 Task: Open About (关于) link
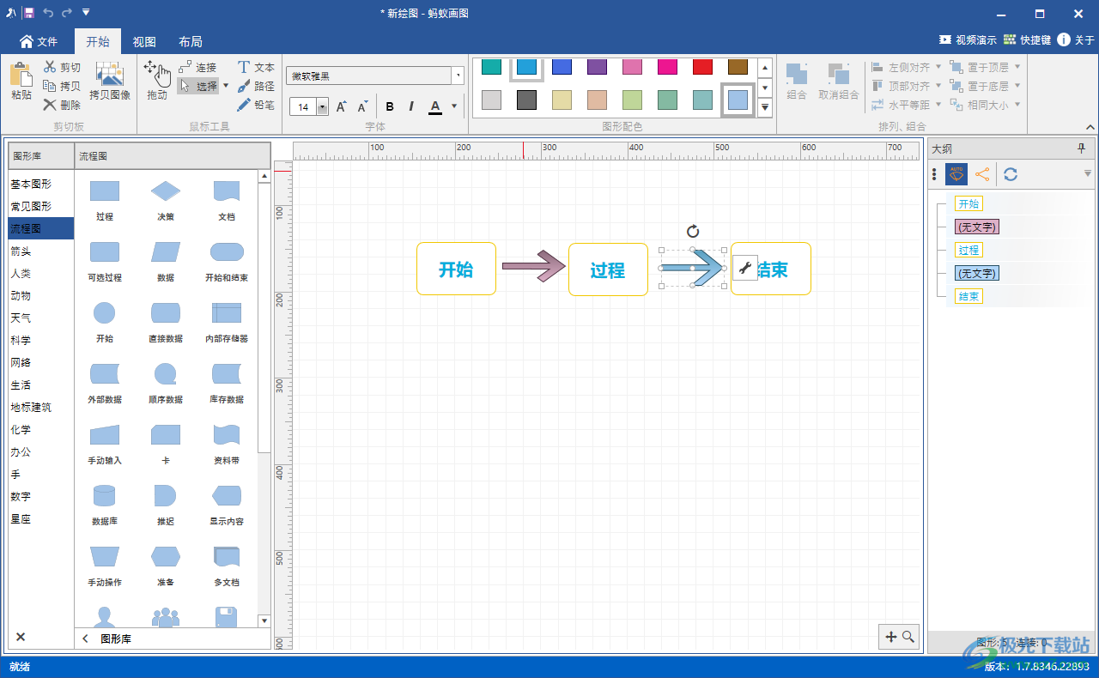(1077, 39)
